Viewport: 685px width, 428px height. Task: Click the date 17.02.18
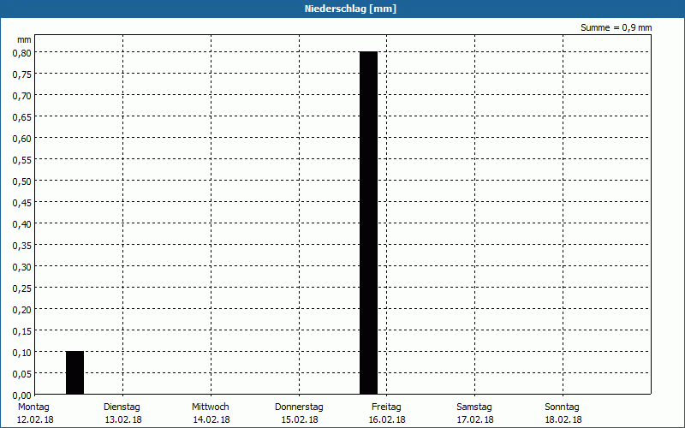click(475, 419)
